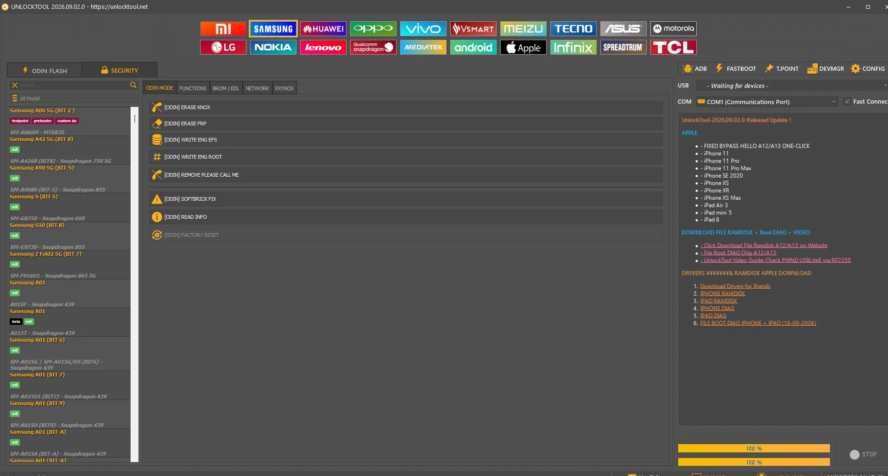Image resolution: width=888 pixels, height=476 pixels.
Task: Open Download Drivers for Brands link
Action: click(735, 286)
